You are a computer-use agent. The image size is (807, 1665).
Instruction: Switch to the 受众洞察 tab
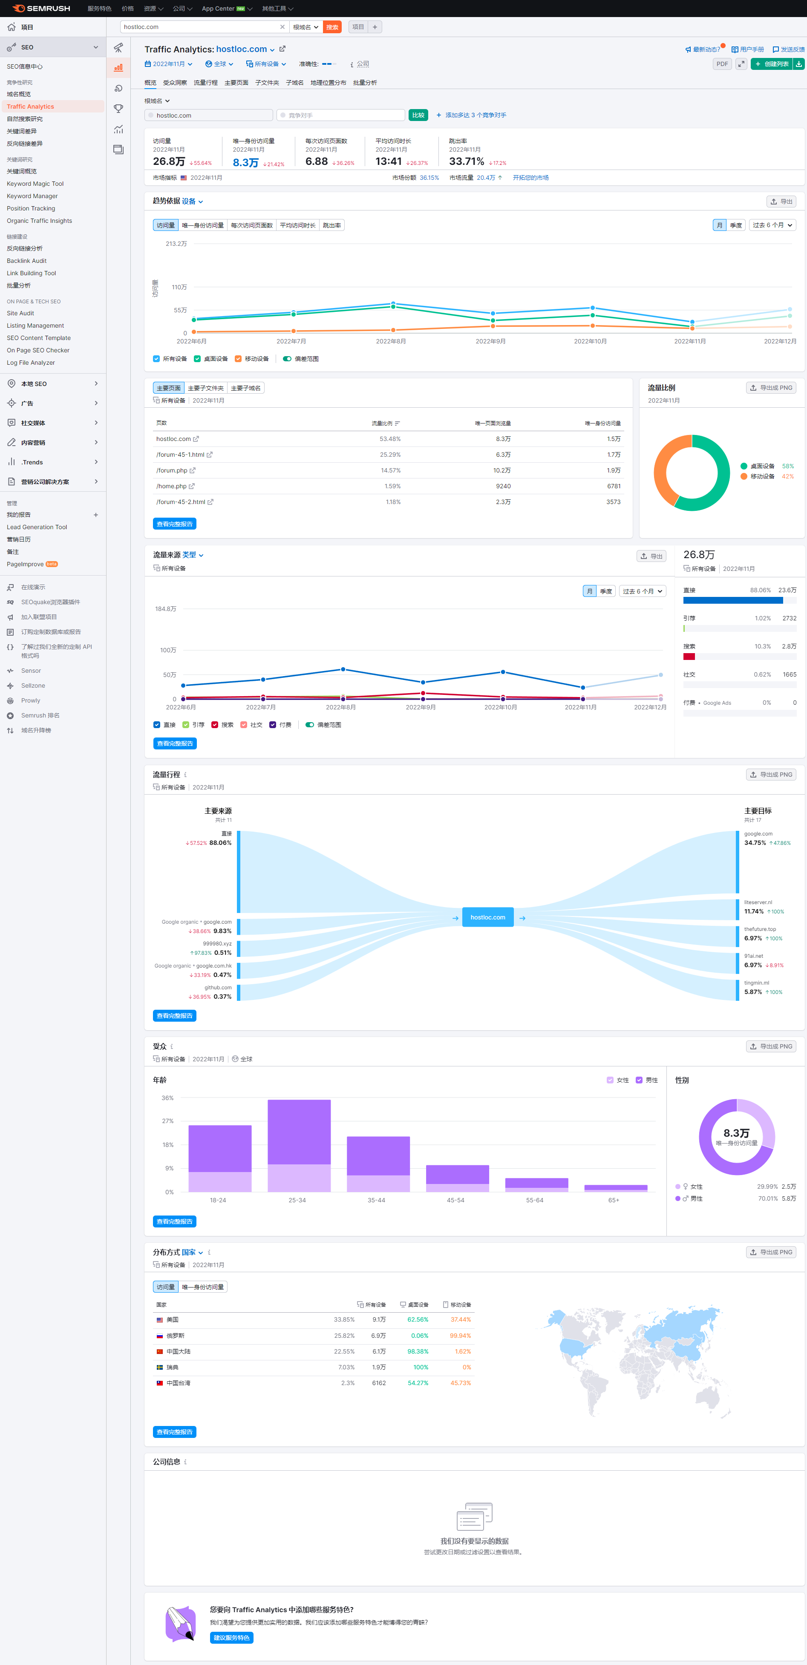tap(175, 83)
